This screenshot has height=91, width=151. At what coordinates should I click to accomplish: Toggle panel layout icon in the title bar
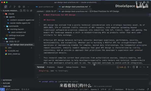141,2
